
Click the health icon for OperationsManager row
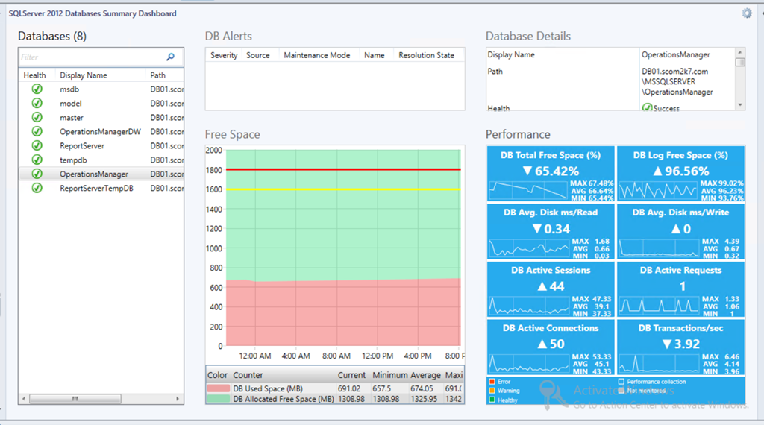coord(37,174)
